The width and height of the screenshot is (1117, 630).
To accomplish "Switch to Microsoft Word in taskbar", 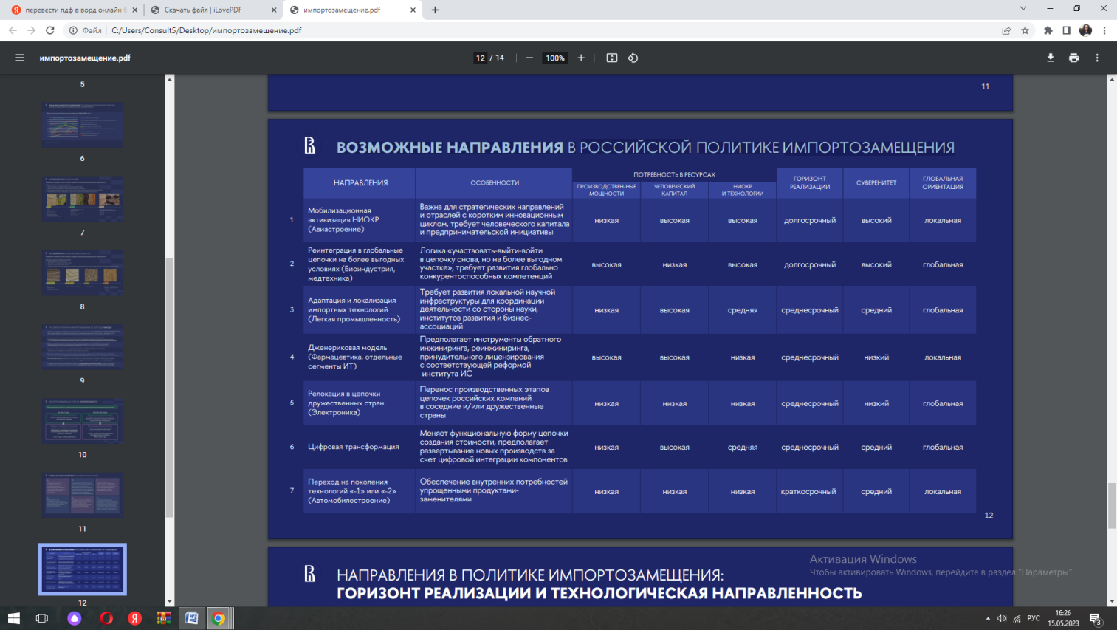I will tap(191, 618).
